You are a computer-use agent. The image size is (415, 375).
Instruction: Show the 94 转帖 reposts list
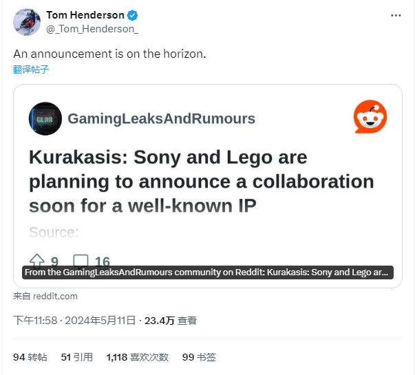[x=30, y=357]
